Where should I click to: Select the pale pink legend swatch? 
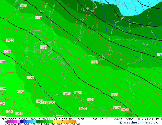click(18, 121)
